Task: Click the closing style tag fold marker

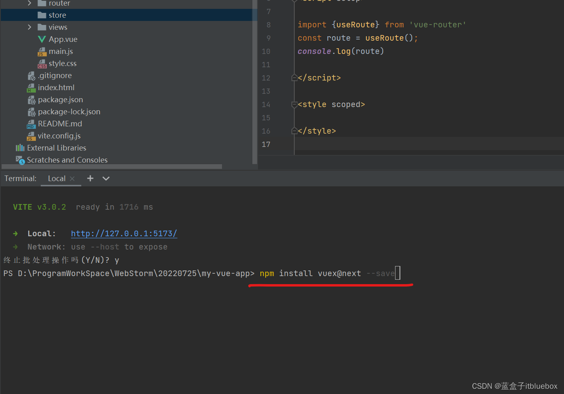Action: (294, 131)
